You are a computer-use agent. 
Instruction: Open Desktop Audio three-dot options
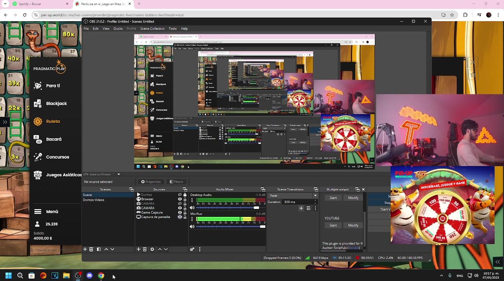click(192, 200)
